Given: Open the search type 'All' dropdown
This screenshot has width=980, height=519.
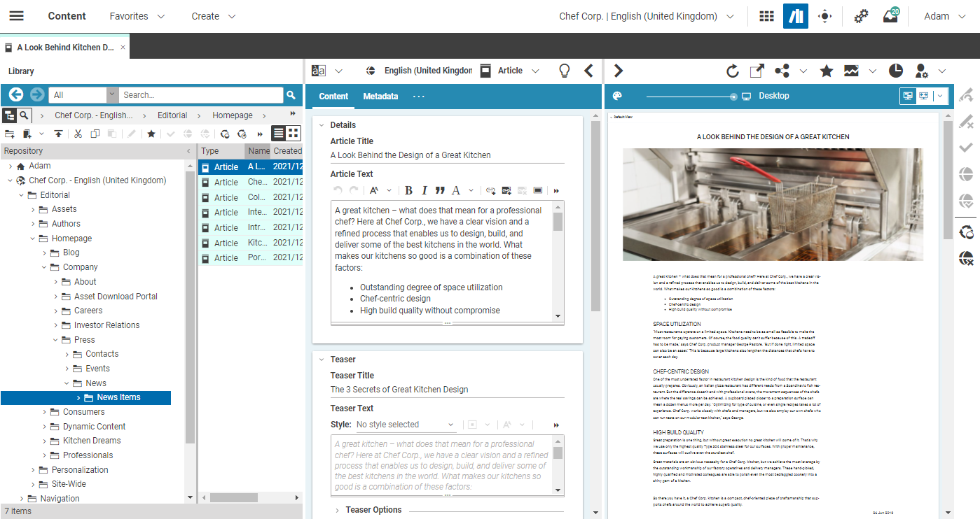Looking at the screenshot, I should pos(112,95).
